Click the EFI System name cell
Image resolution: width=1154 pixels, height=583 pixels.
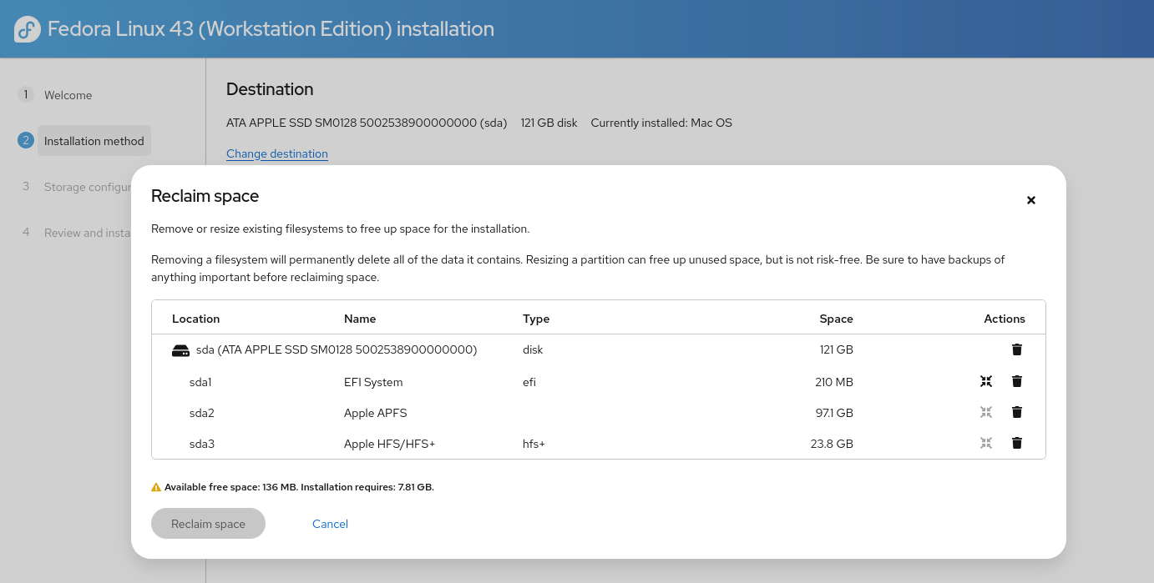[373, 382]
